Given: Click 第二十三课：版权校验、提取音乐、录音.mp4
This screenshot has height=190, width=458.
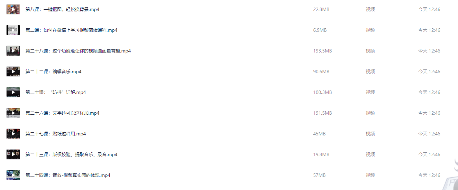Looking at the screenshot, I should click(72, 154).
